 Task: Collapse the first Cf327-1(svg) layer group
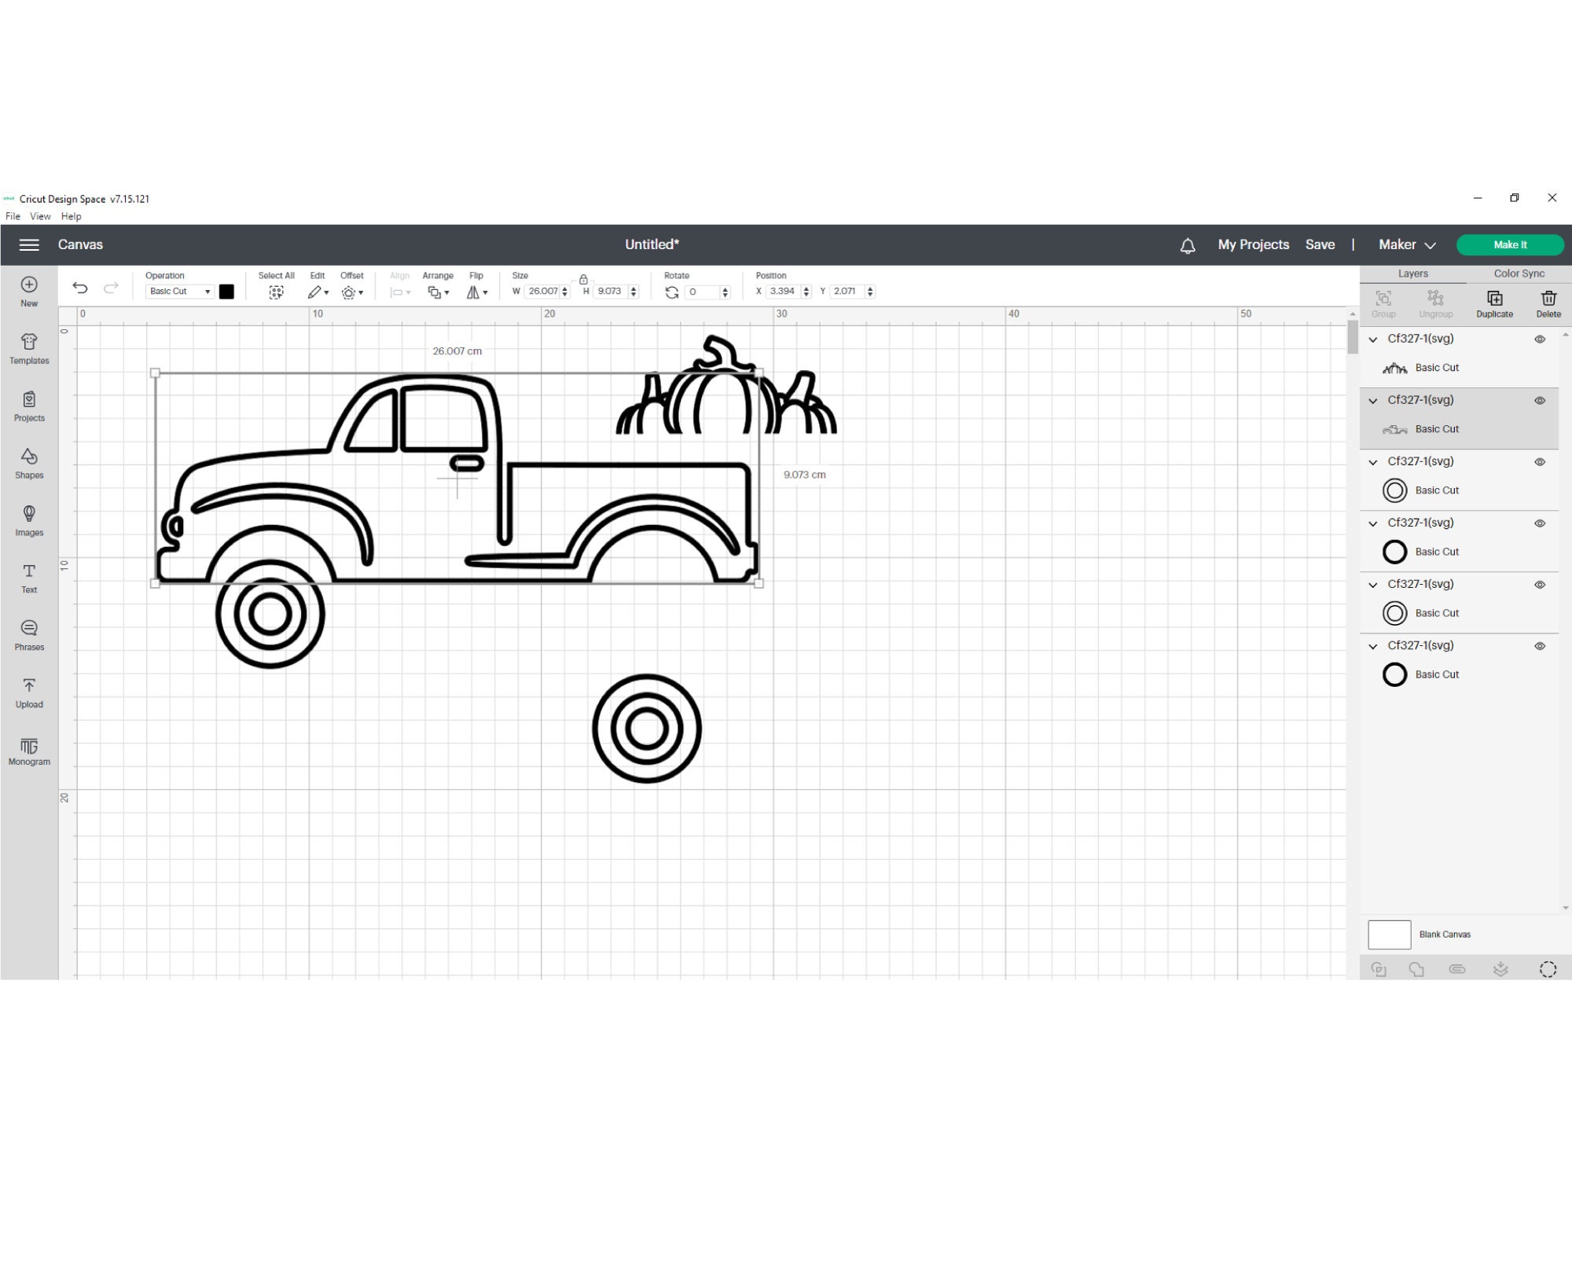point(1372,339)
